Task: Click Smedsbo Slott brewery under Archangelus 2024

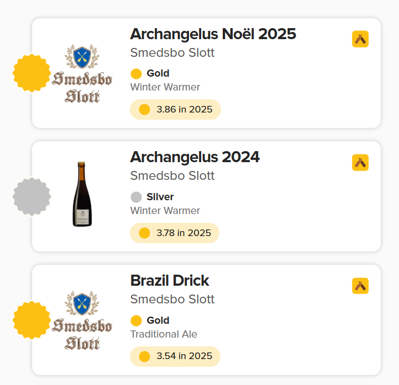Action: [x=172, y=176]
